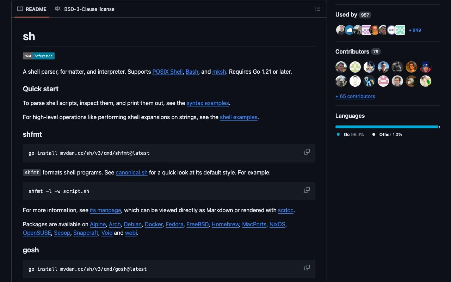Open the canonical.sh link
This screenshot has width=451, height=282.
pyautogui.click(x=131, y=172)
